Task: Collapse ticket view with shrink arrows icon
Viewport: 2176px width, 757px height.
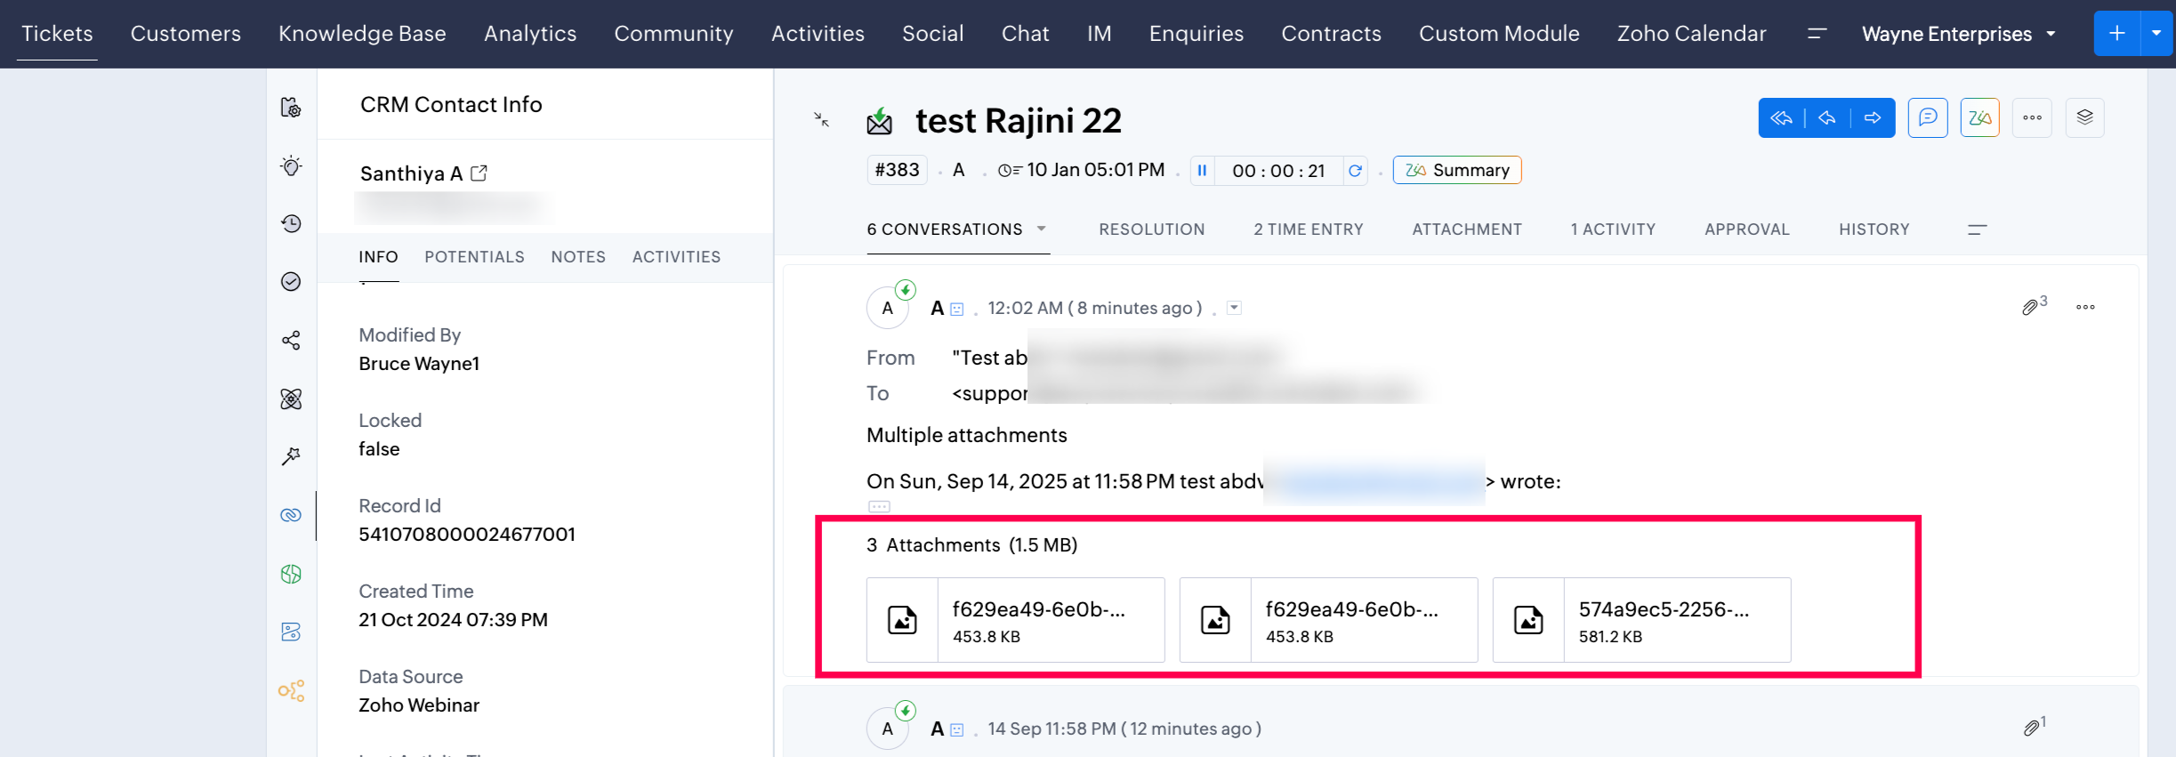Action: pos(822,119)
